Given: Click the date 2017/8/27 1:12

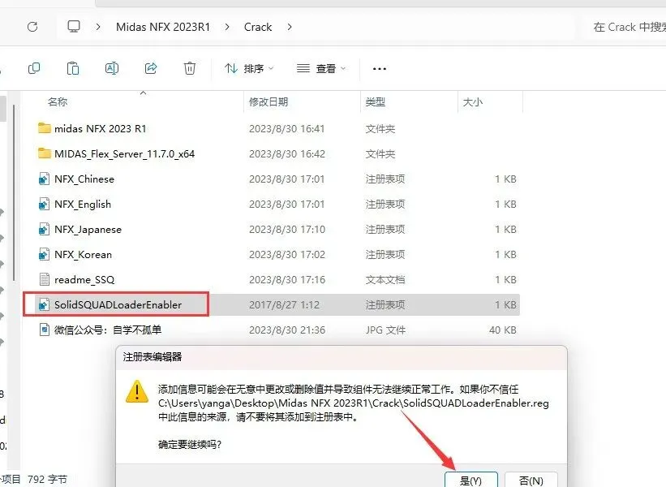Looking at the screenshot, I should coord(284,304).
